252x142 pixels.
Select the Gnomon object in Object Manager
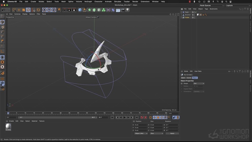(x=188, y=15)
